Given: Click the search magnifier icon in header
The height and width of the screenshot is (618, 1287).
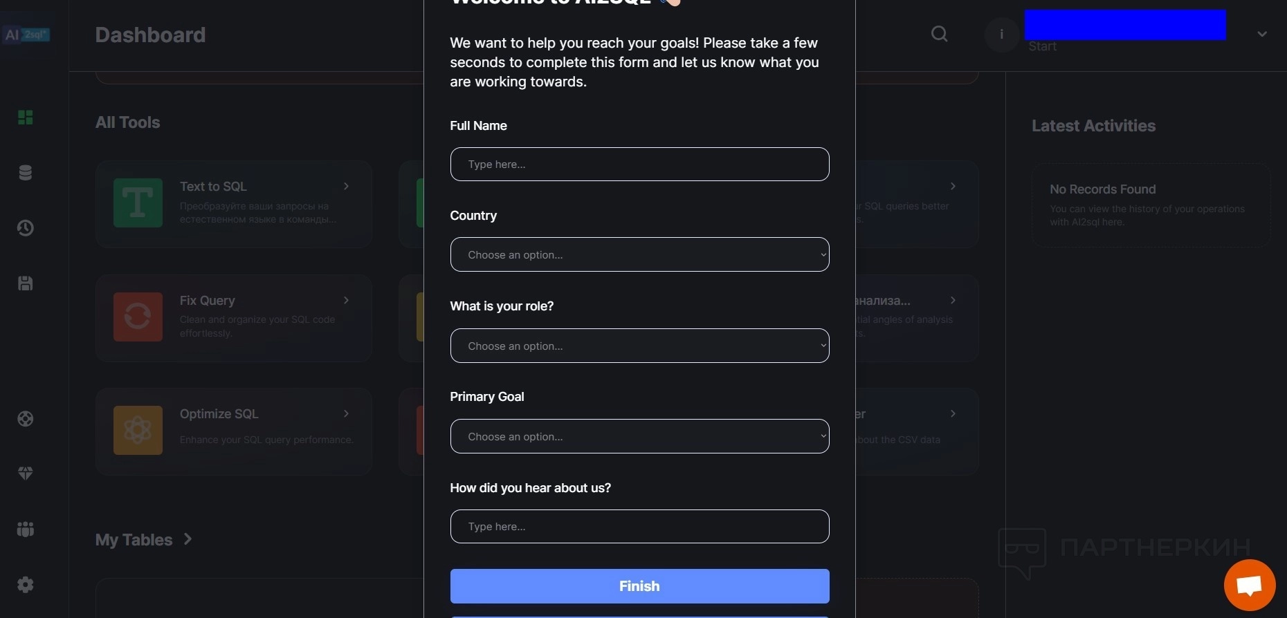Looking at the screenshot, I should 939,34.
